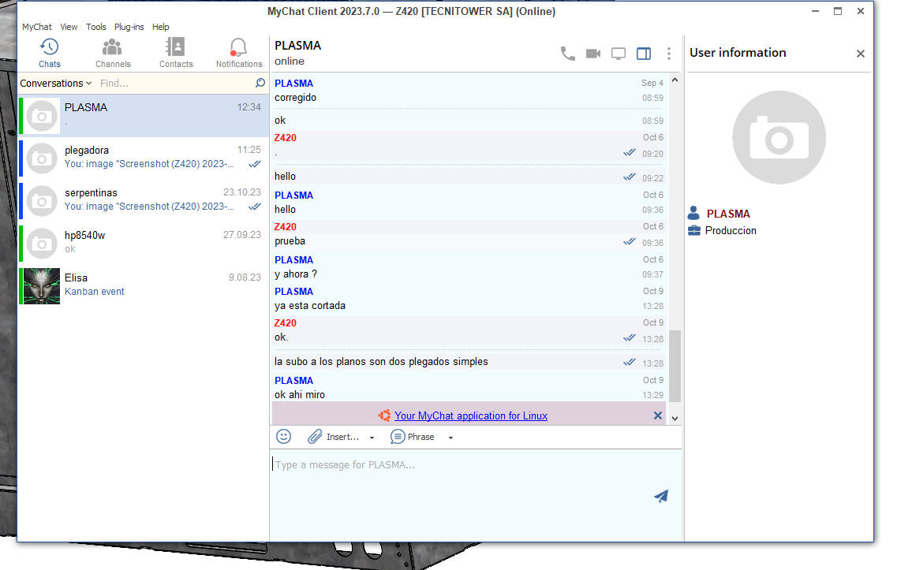Select the plegadora conversation
Viewport: 897px width, 570px height.
point(144,158)
